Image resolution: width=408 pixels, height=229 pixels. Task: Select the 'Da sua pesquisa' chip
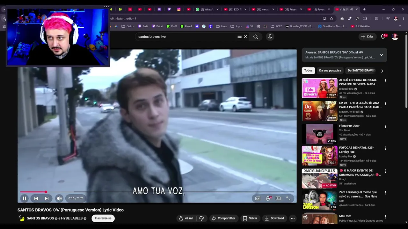[x=330, y=71]
